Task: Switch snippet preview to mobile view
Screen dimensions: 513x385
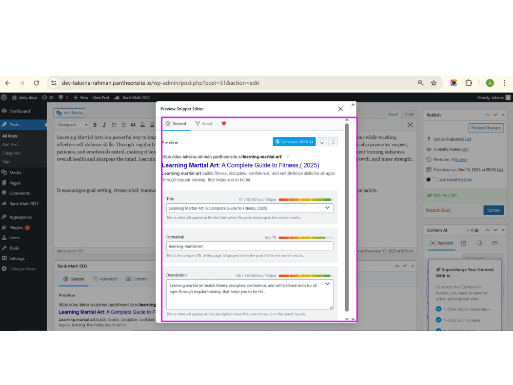Action: (x=333, y=142)
